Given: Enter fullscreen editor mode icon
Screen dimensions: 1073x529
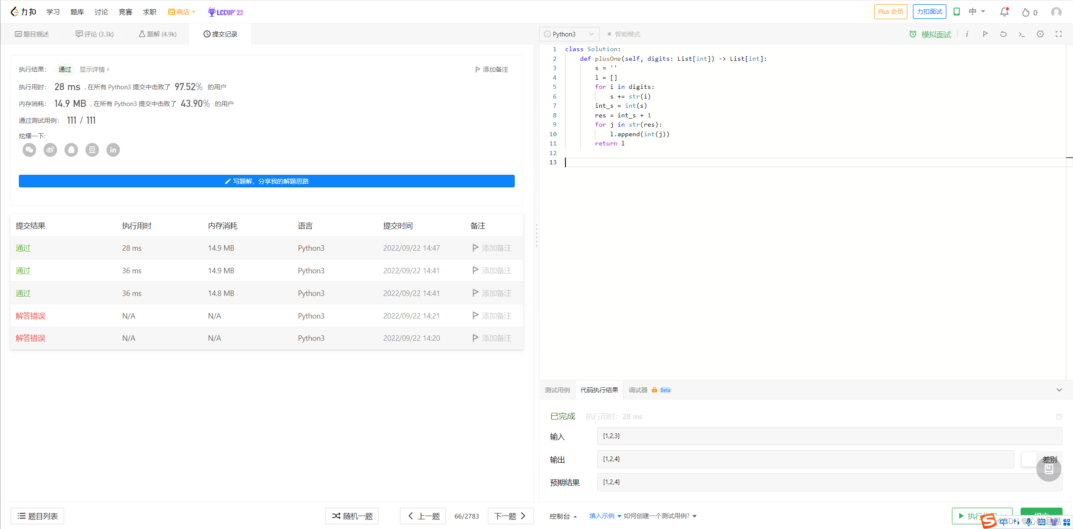Looking at the screenshot, I should 1058,34.
